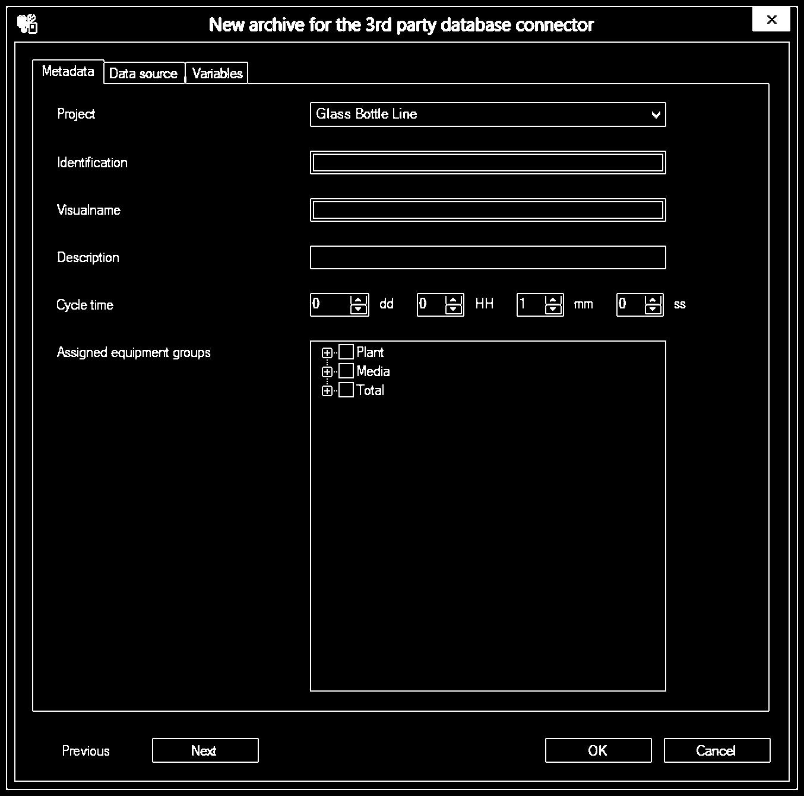Image resolution: width=804 pixels, height=796 pixels.
Task: Decrease the ss cycle time value
Action: [653, 309]
